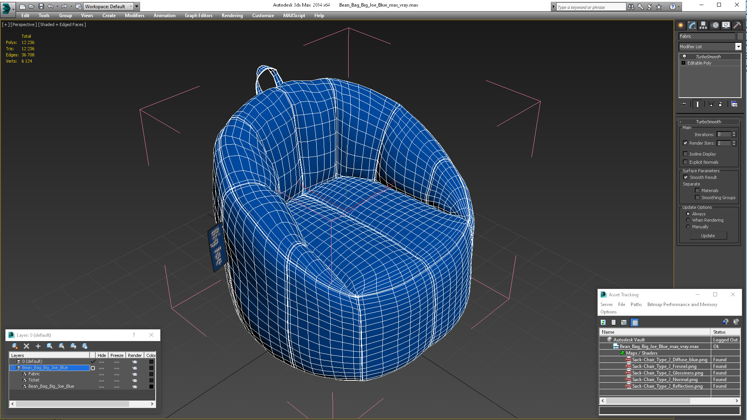The image size is (747, 420).
Task: Open the Rendering menu
Action: tap(232, 16)
